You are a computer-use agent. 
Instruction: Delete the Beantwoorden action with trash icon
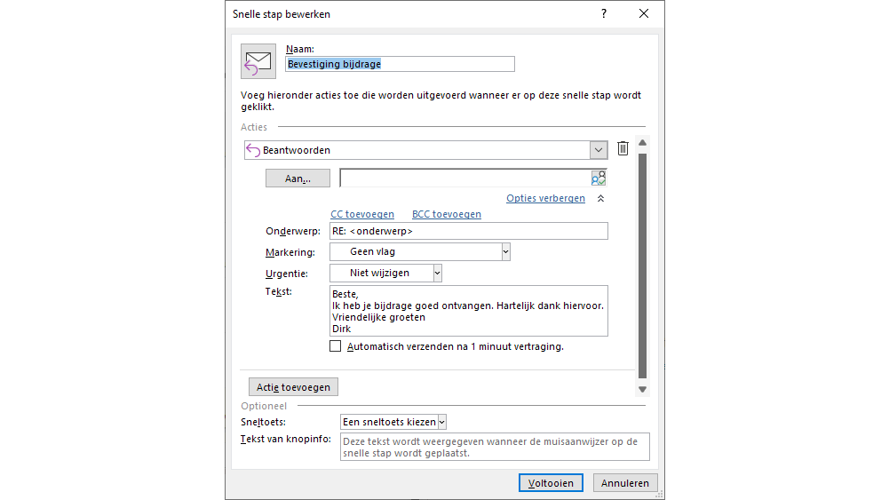coord(623,149)
